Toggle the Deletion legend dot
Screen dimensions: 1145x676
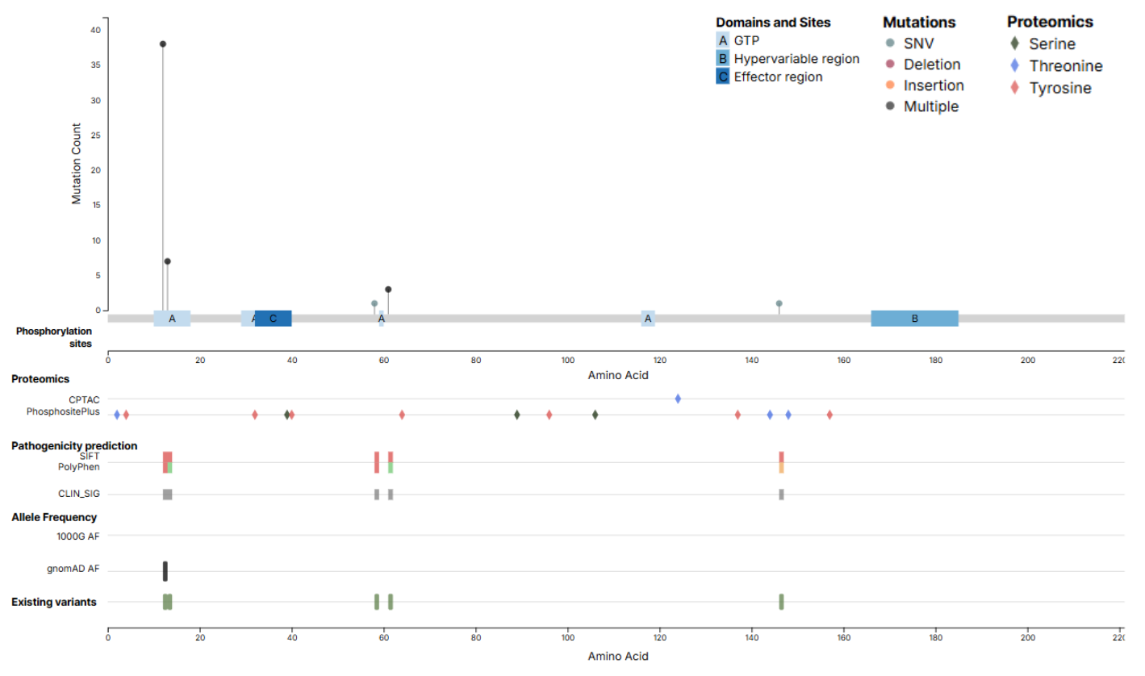890,65
